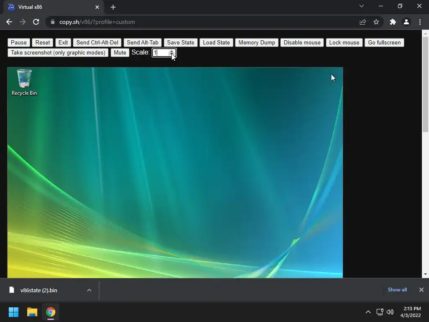
Task: Open network status tray icon
Action: (x=380, y=312)
